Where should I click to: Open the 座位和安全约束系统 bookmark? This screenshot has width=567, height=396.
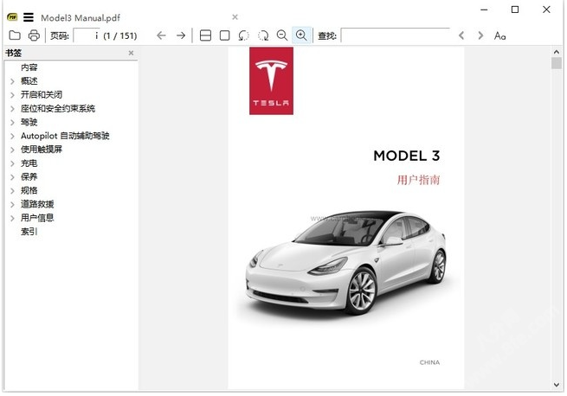[58, 108]
